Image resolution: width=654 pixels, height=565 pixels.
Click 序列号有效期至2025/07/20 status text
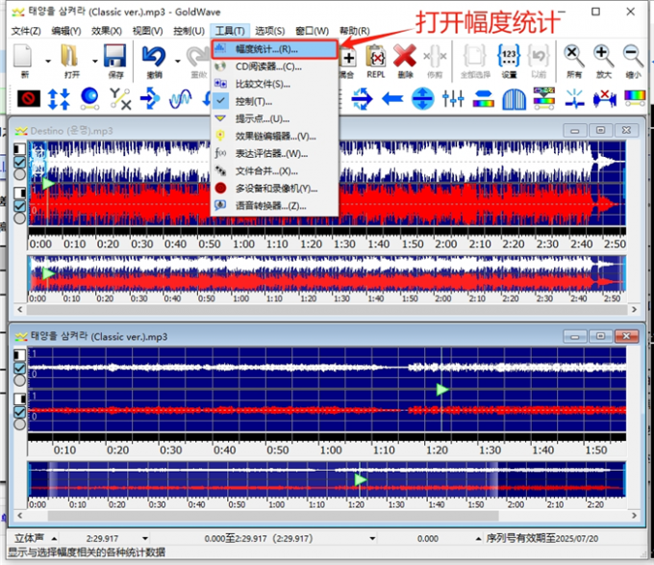542,539
